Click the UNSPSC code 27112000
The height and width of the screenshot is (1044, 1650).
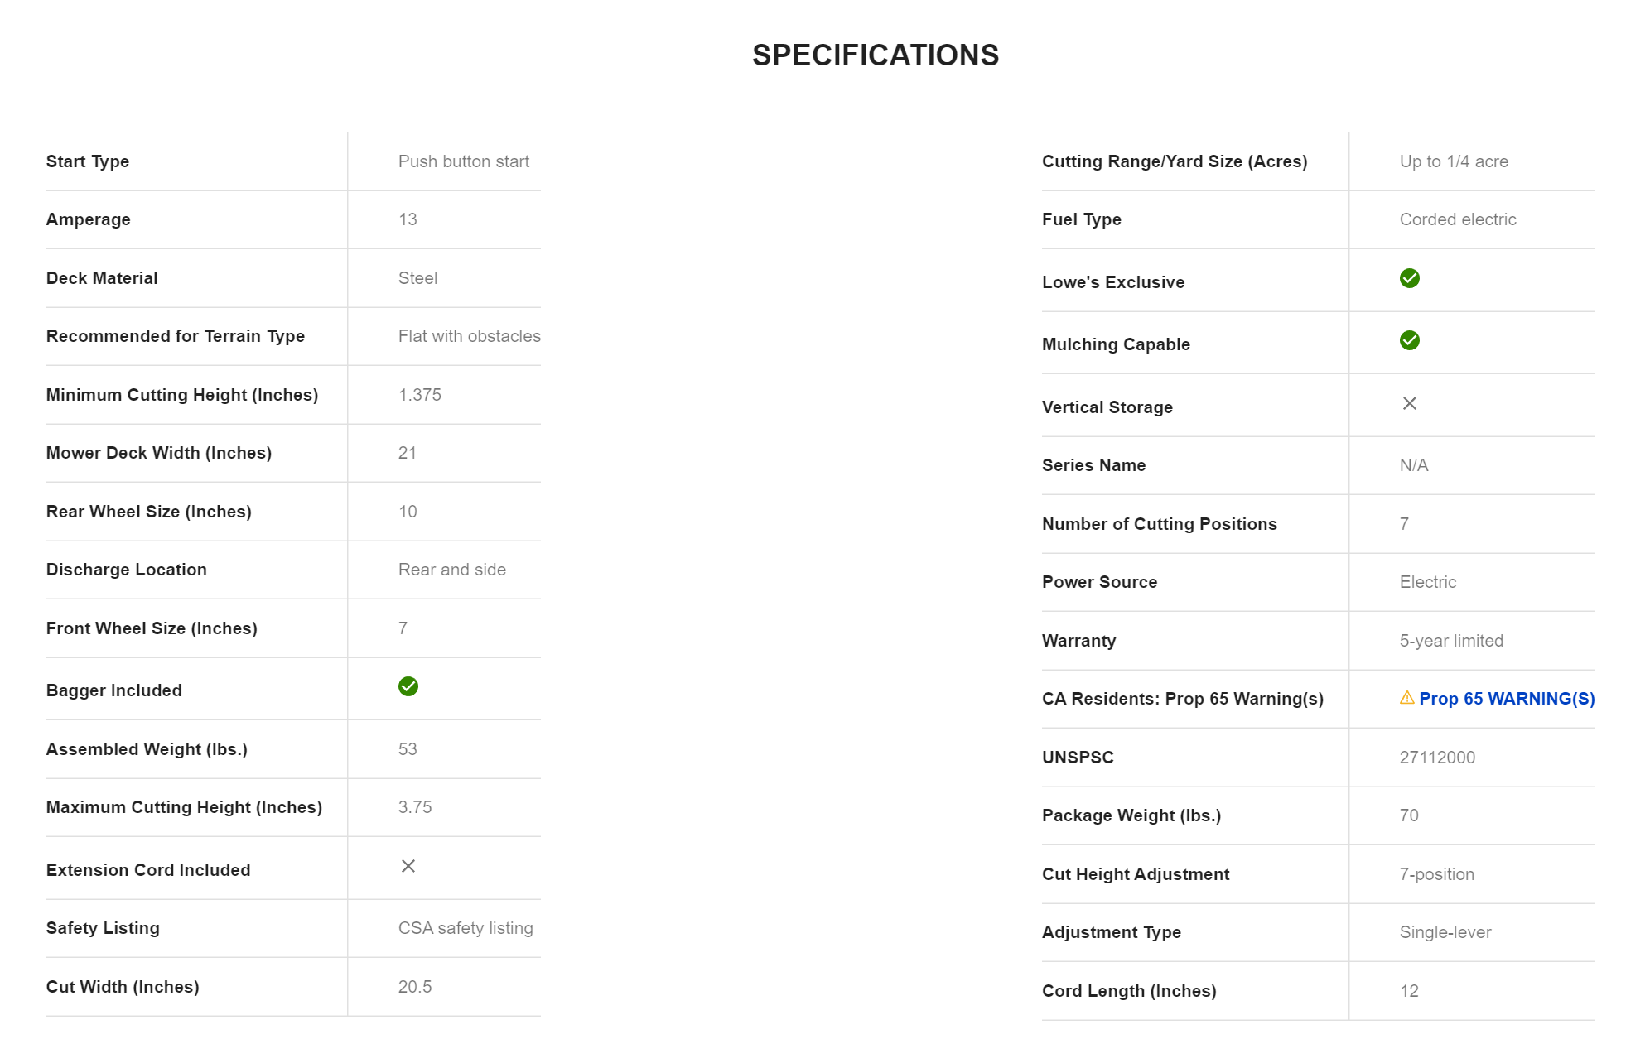click(x=1436, y=758)
